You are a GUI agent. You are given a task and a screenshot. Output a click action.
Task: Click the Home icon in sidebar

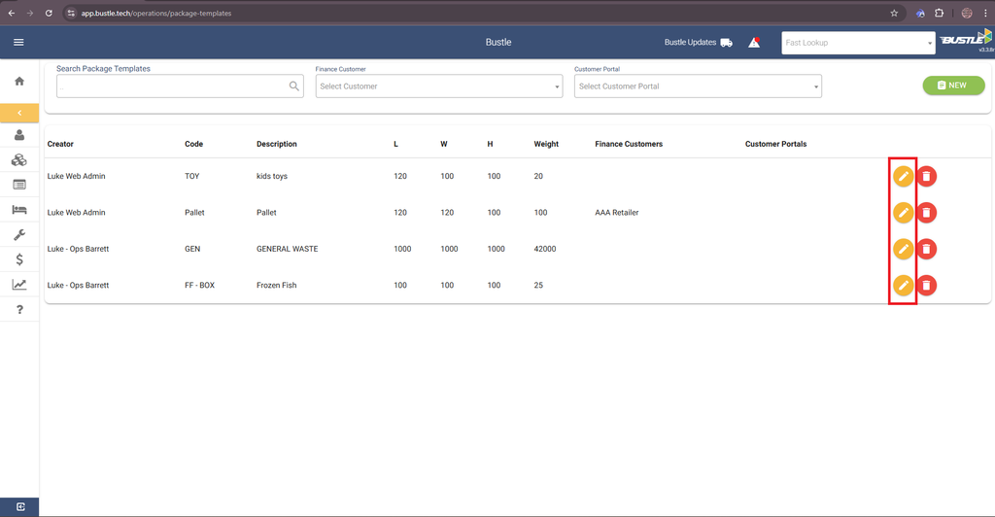[19, 82]
